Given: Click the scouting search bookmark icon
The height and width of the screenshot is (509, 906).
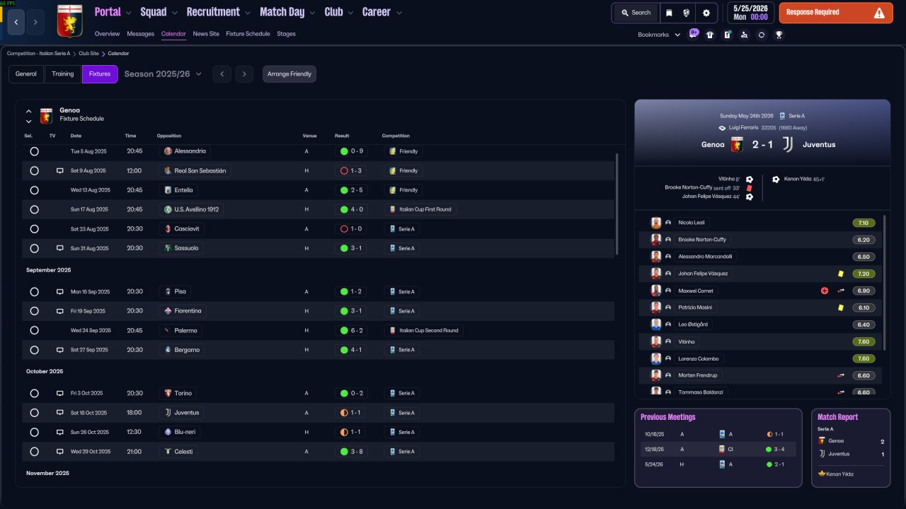Looking at the screenshot, I should (x=744, y=35).
